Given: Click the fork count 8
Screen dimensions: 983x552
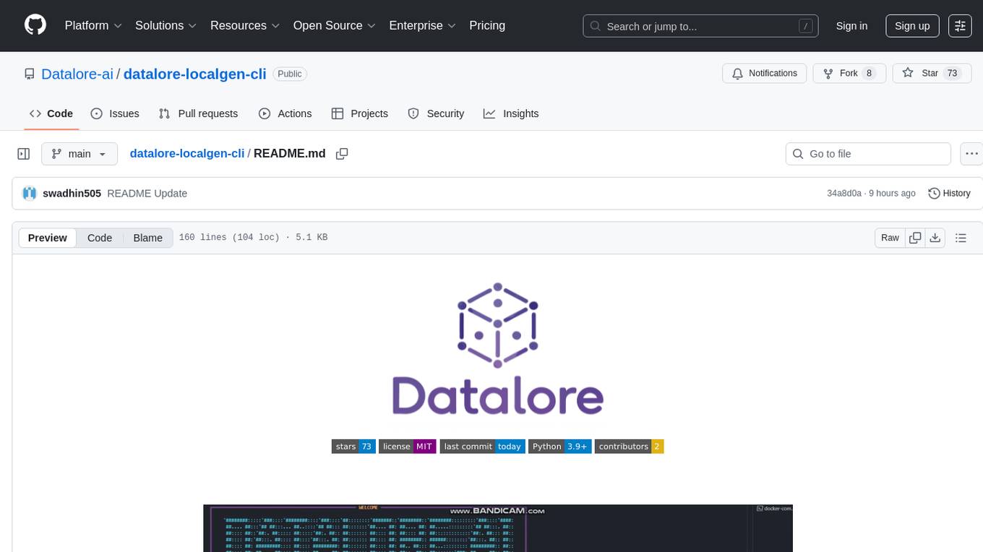Looking at the screenshot, I should 869,74.
